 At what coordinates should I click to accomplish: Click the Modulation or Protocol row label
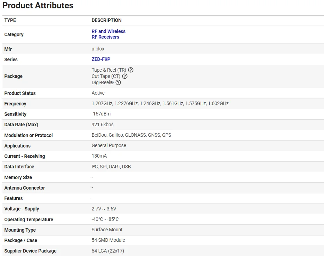coord(29,135)
